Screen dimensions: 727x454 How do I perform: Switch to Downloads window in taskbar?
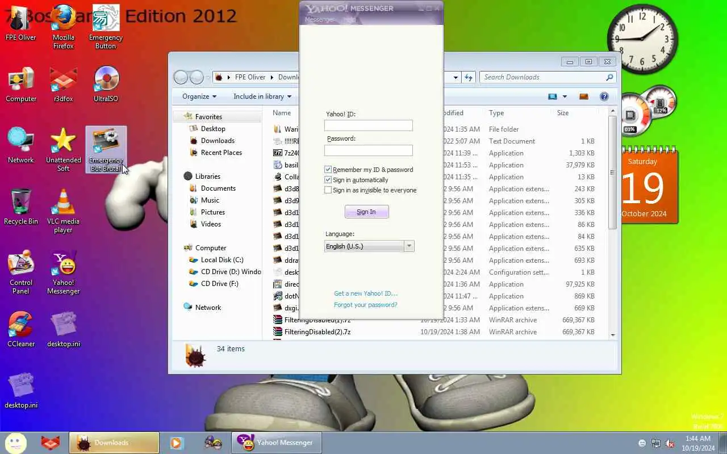[114, 443]
